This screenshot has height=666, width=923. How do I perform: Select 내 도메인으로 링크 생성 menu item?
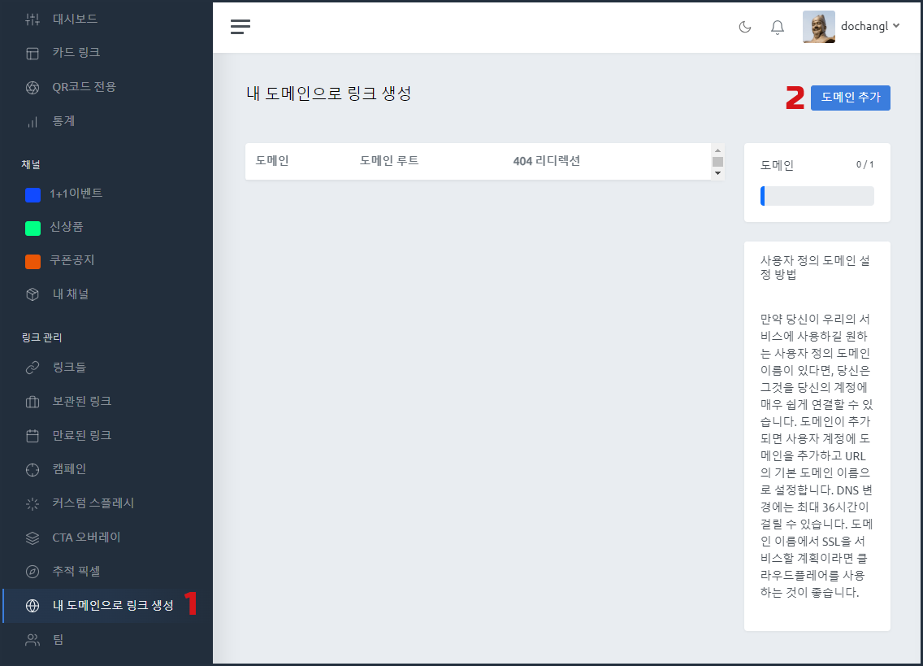(113, 605)
